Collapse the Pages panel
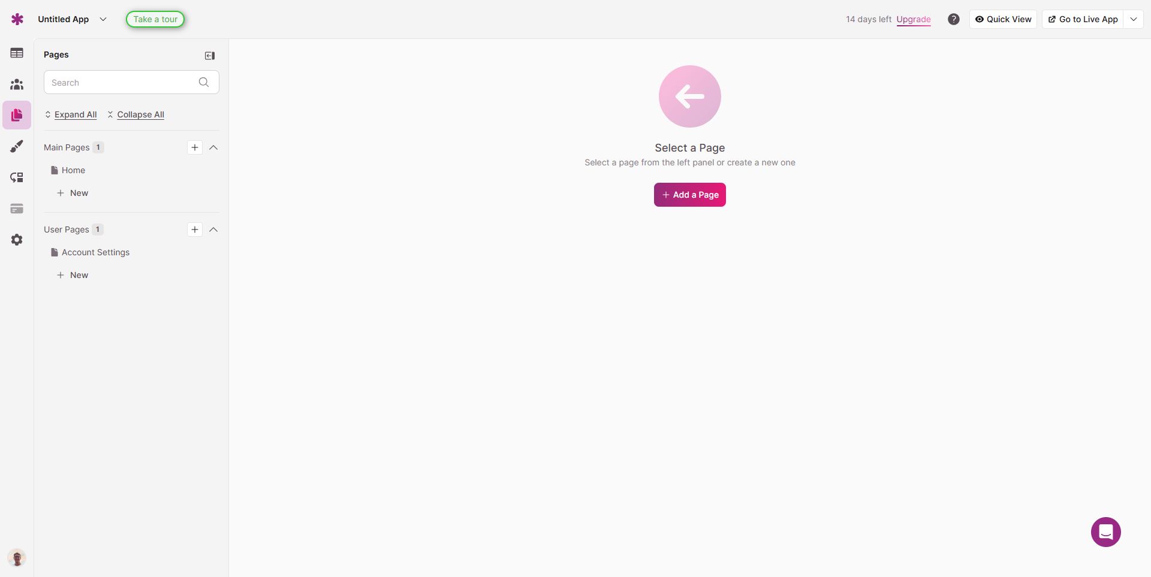Image resolution: width=1151 pixels, height=577 pixels. tap(210, 56)
